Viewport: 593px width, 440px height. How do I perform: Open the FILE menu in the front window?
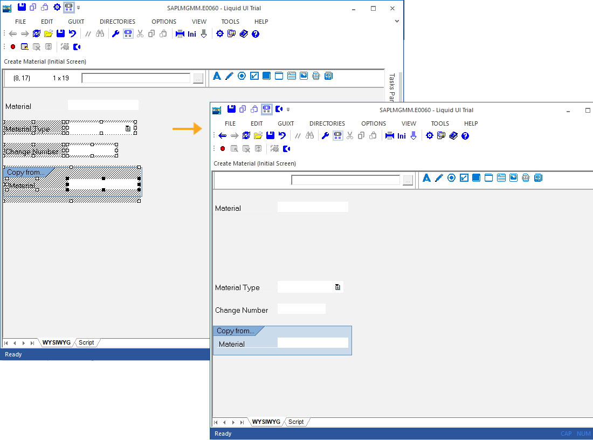point(230,123)
